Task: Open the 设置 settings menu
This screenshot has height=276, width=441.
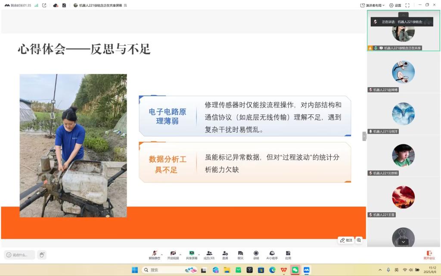Action: point(394,5)
